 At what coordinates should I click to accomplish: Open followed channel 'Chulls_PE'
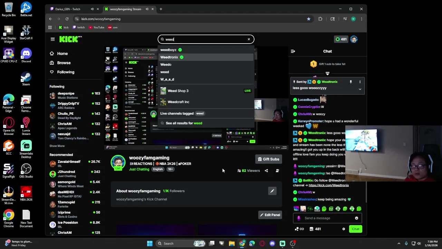pyautogui.click(x=75, y=116)
